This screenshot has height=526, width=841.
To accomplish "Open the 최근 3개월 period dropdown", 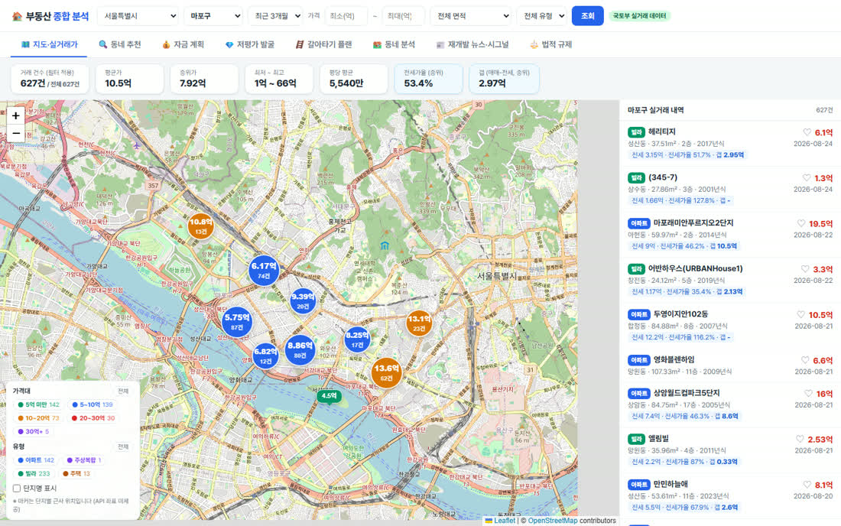I will pos(275,16).
